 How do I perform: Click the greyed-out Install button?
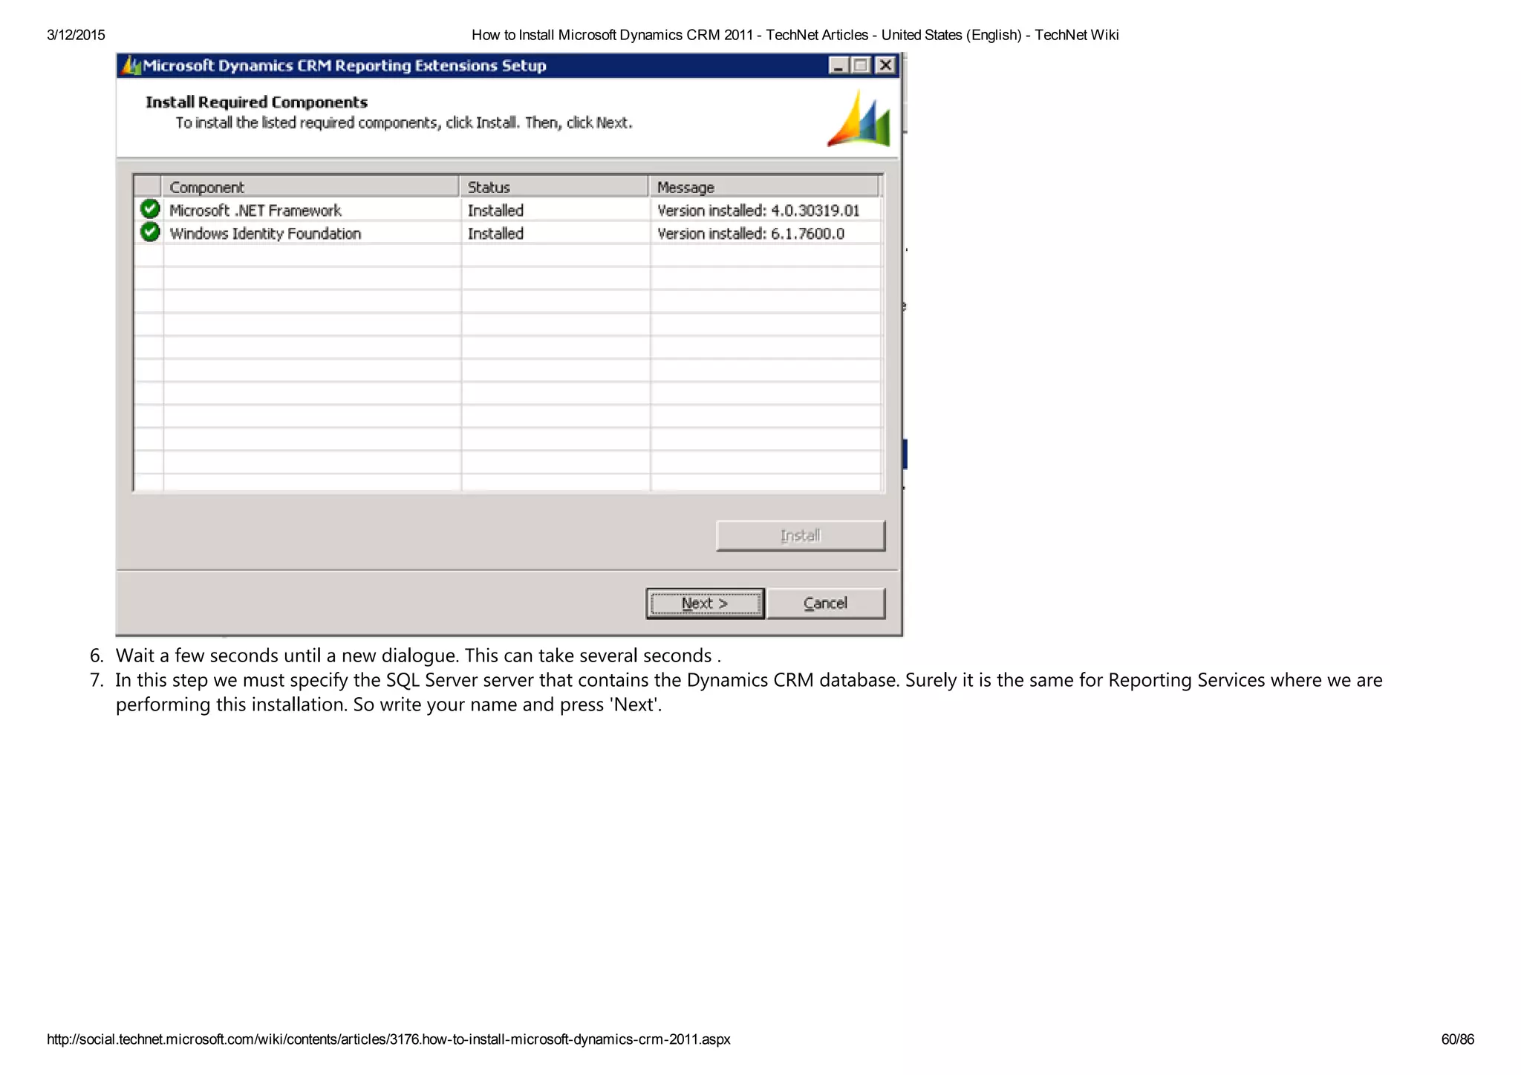click(x=800, y=535)
